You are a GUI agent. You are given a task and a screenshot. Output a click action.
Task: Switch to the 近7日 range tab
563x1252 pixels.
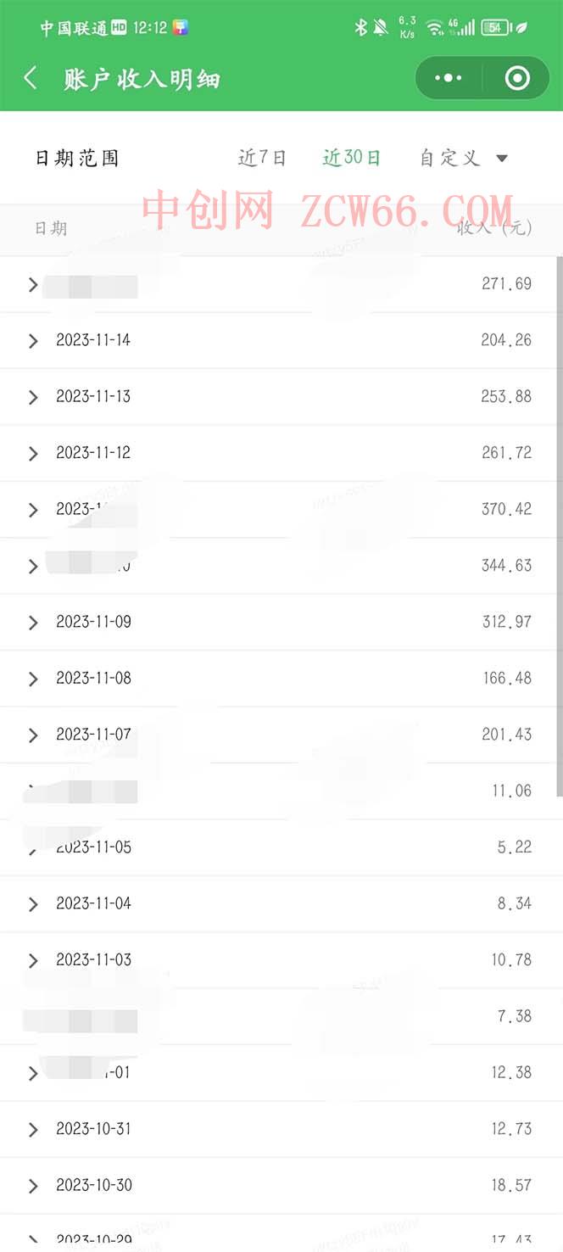pyautogui.click(x=262, y=158)
